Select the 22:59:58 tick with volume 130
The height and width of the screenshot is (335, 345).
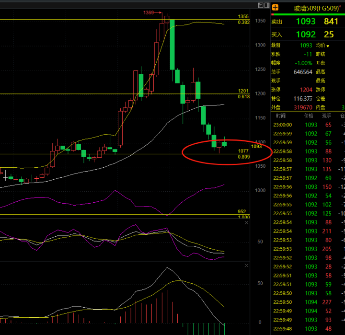308,160
